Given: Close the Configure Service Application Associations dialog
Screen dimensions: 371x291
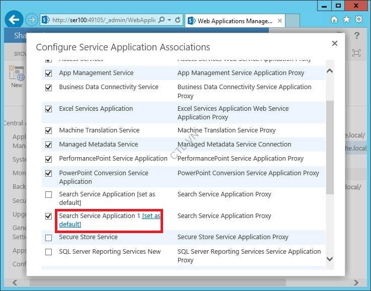Looking at the screenshot, I should coord(335,43).
